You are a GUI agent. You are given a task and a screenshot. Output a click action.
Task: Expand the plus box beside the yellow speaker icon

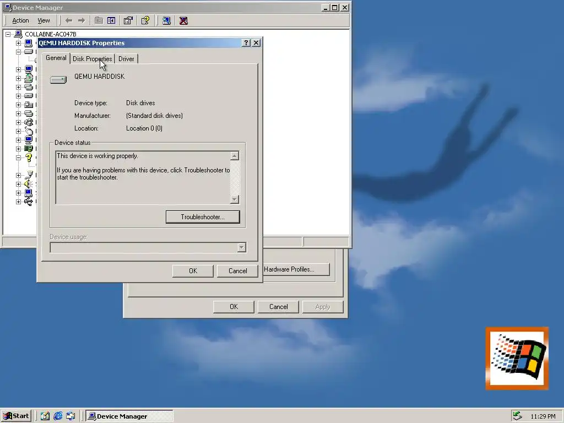pos(18,184)
